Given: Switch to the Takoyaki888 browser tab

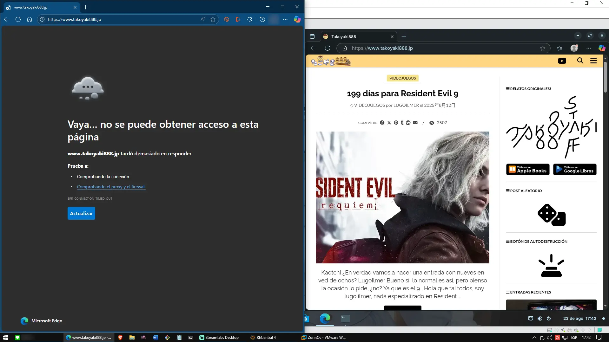Looking at the screenshot, I should click(x=357, y=36).
